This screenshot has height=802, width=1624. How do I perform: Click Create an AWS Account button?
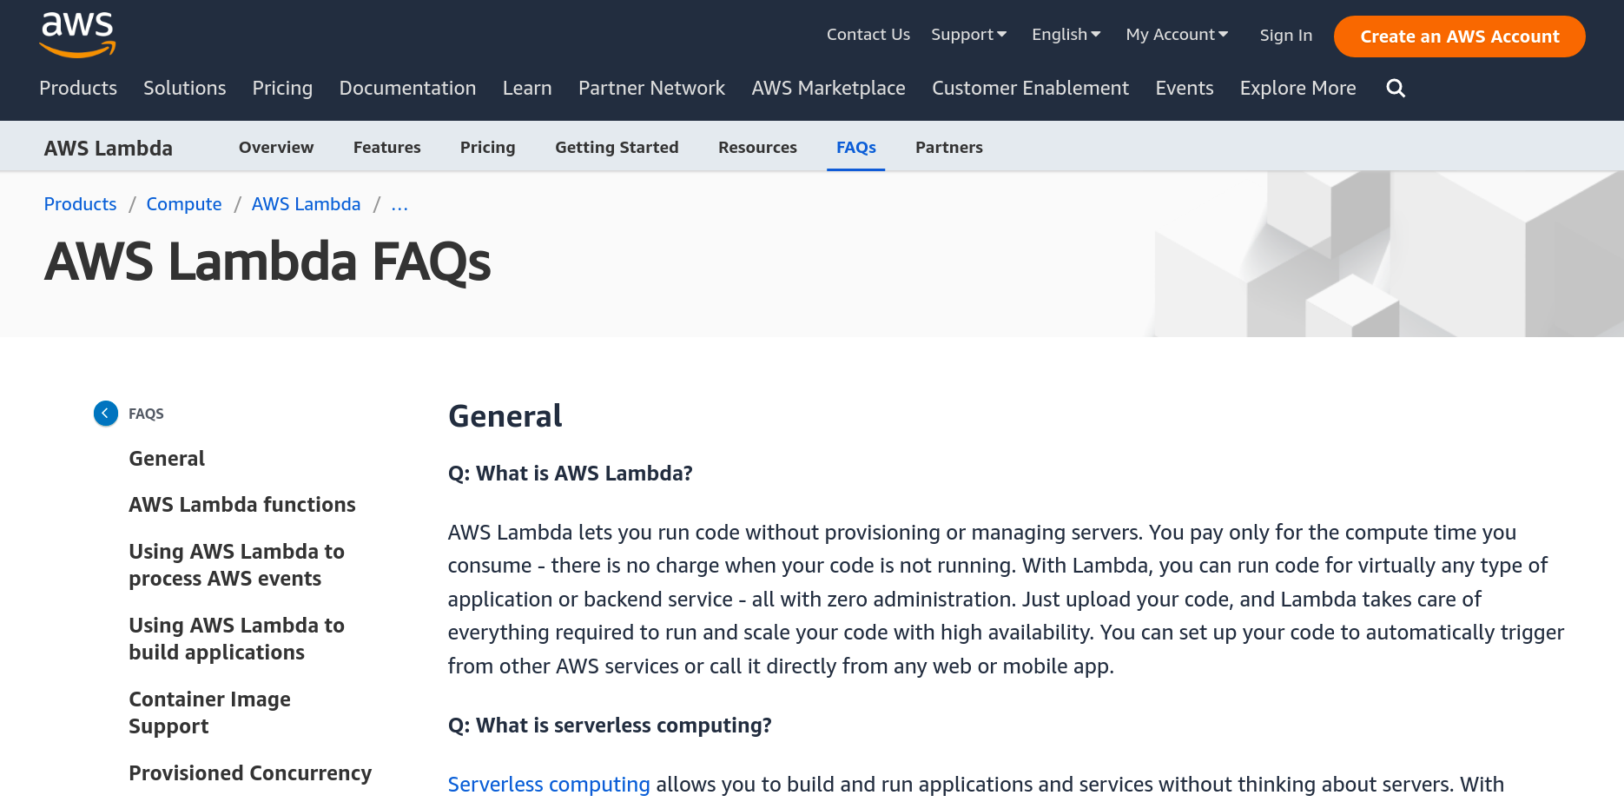(x=1459, y=36)
